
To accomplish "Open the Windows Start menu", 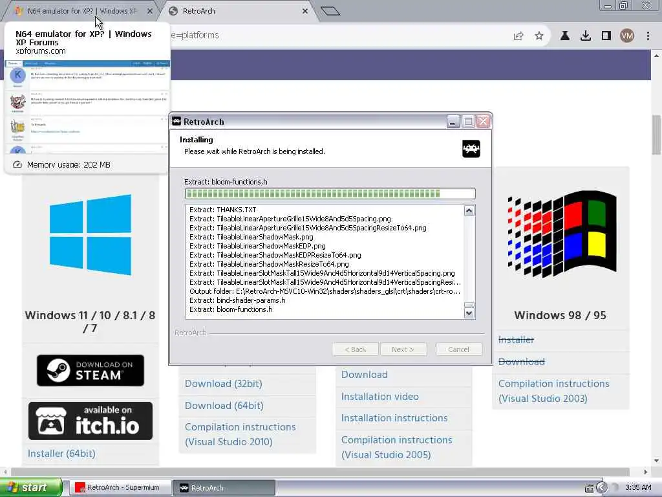I will click(x=31, y=488).
